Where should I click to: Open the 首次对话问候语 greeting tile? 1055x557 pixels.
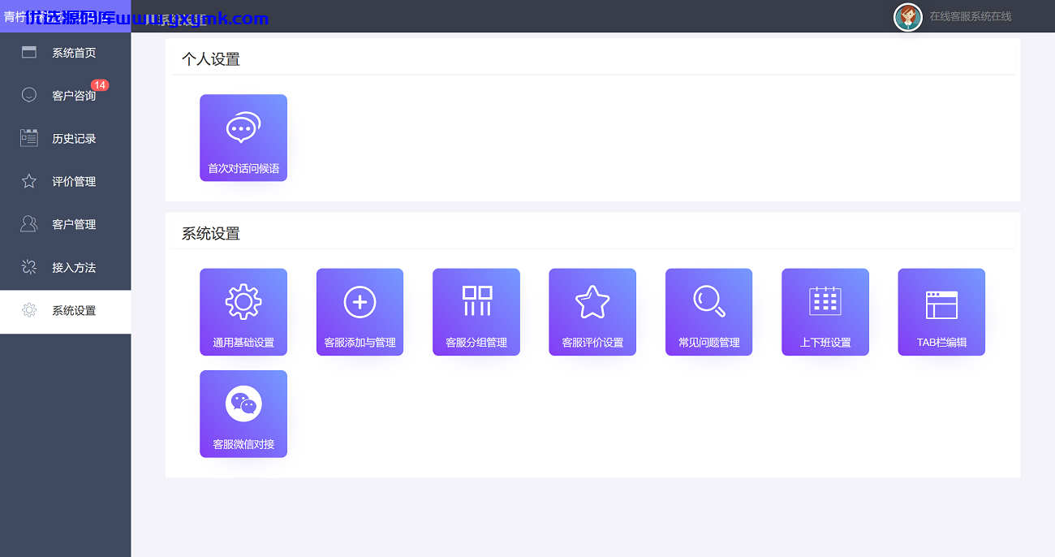click(x=243, y=138)
